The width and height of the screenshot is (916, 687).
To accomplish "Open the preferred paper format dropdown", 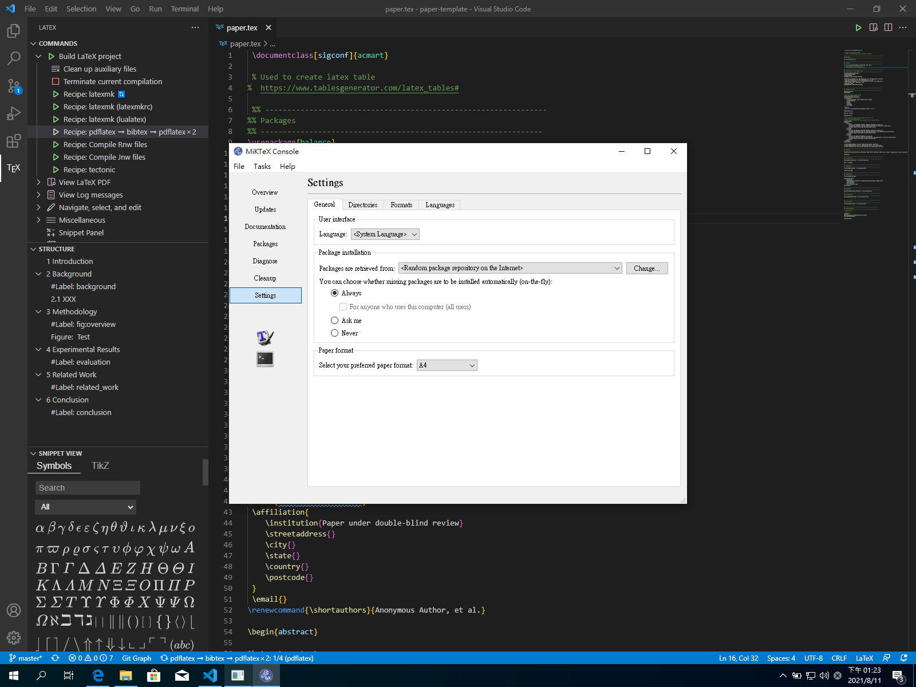I will [x=447, y=365].
